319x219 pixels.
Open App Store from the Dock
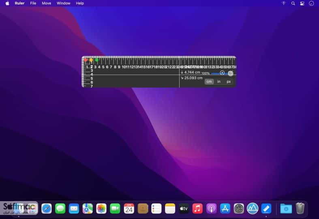[225, 208]
